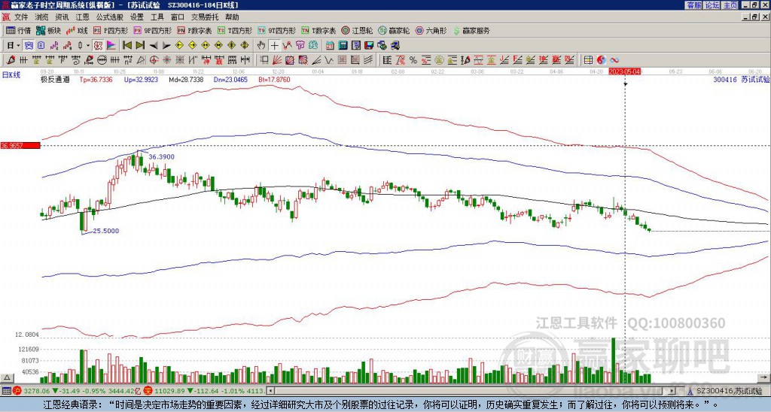The width and height of the screenshot is (771, 412).
Task: Open the 板块 sector view
Action: [x=48, y=30]
